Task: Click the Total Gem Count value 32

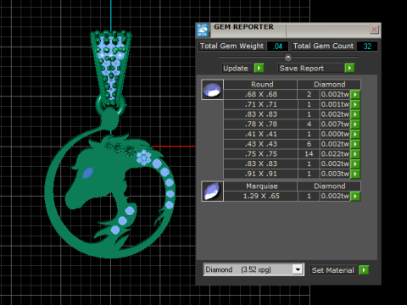Action: 367,47
